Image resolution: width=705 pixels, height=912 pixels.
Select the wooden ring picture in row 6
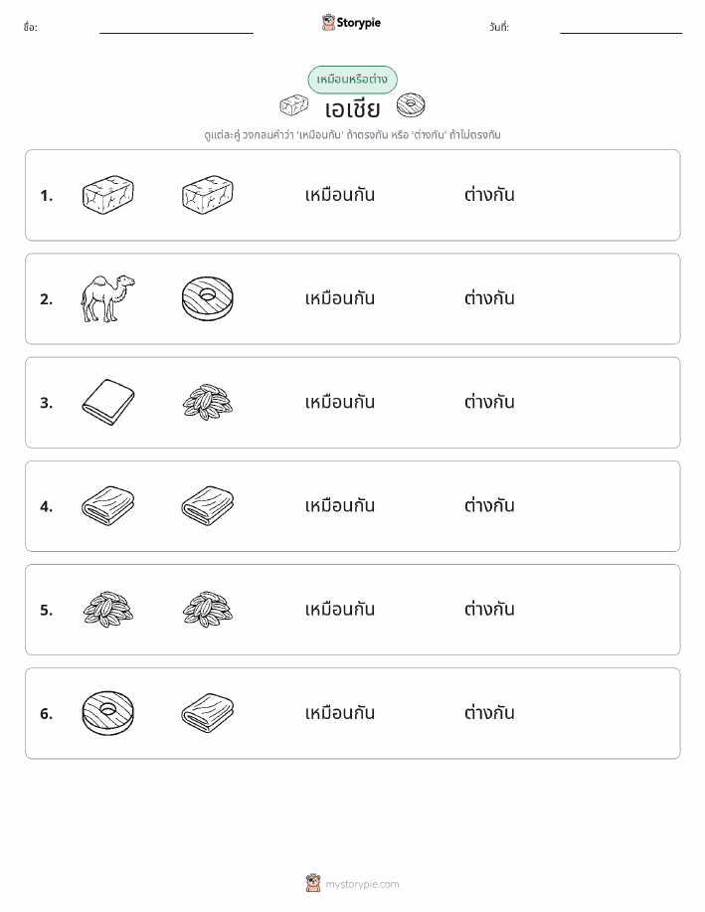click(107, 713)
